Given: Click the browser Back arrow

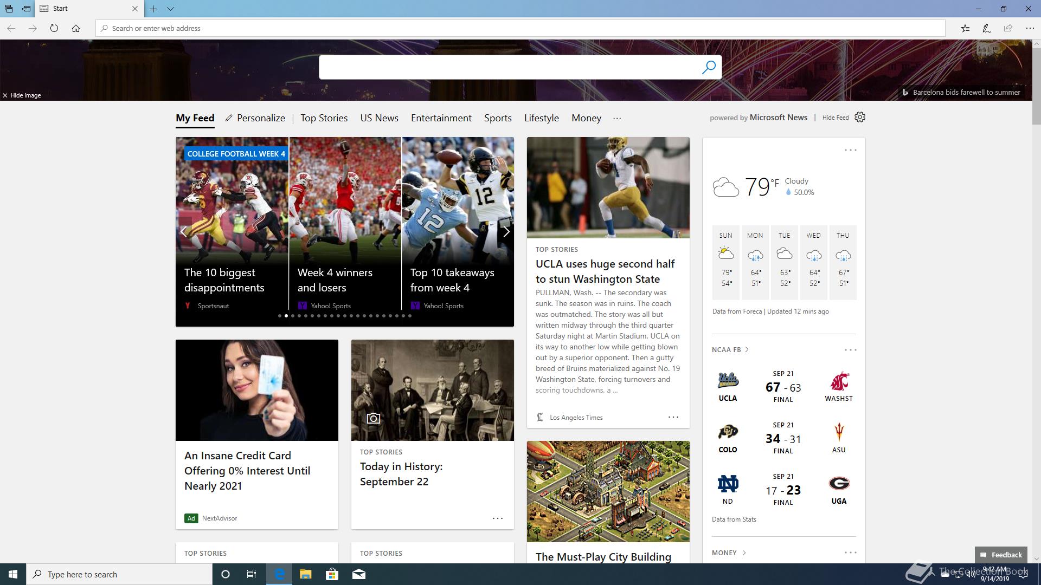Looking at the screenshot, I should 11,28.
